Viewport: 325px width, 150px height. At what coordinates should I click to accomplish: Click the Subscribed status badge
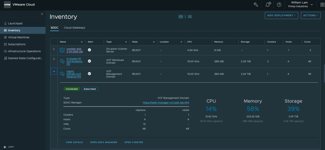click(x=90, y=89)
